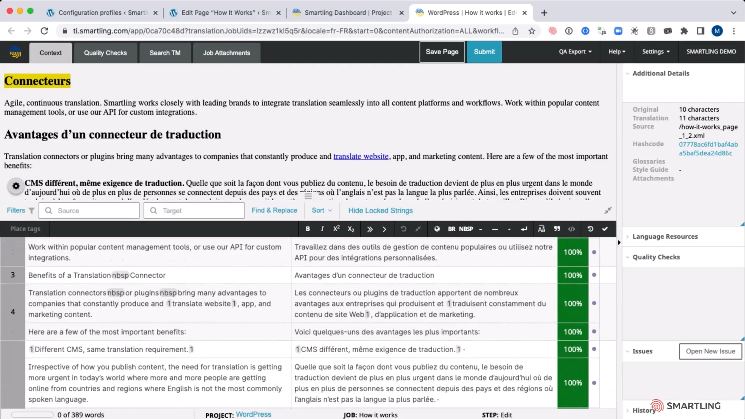Open the Search TM tab
The width and height of the screenshot is (745, 419).
pos(165,53)
